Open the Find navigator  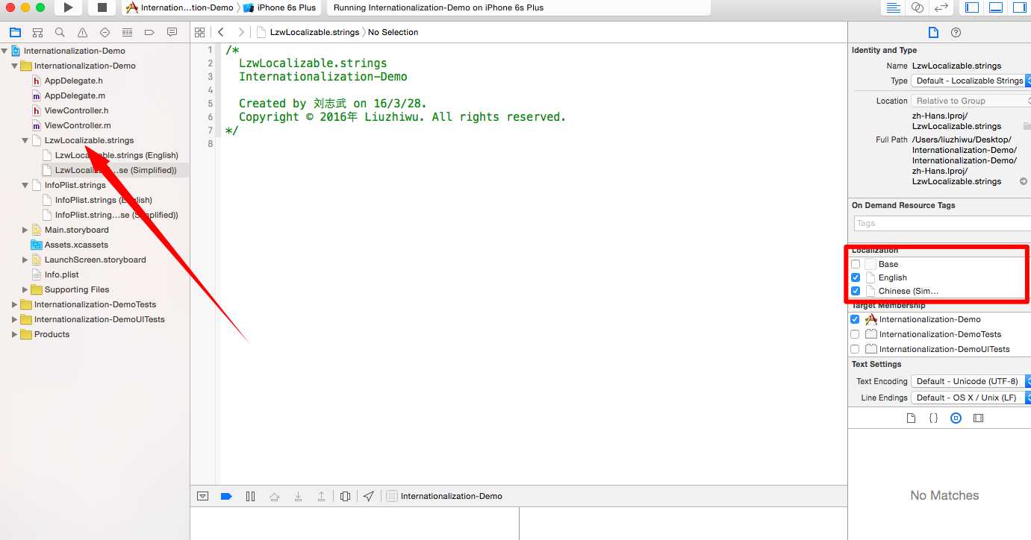pyautogui.click(x=60, y=32)
